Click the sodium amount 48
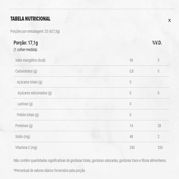The width and height of the screenshot is (179, 179). tap(131, 137)
